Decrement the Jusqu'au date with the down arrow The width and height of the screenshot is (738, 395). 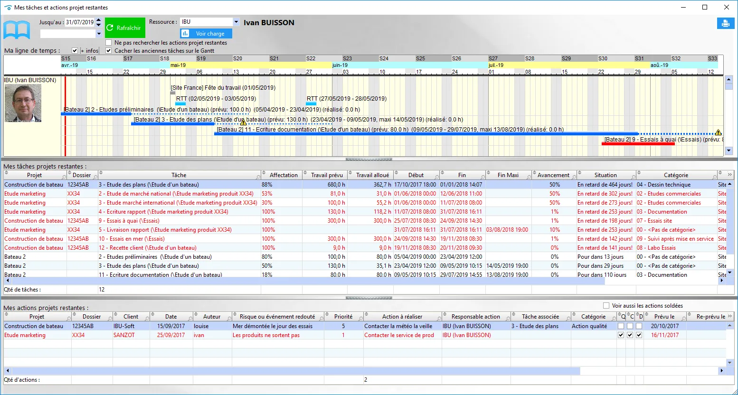98,24
